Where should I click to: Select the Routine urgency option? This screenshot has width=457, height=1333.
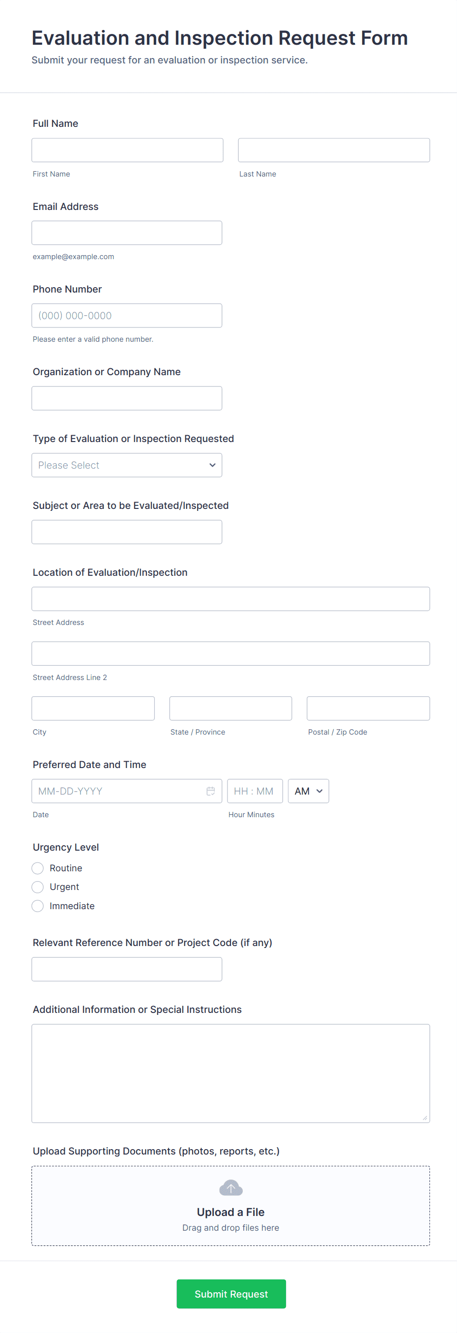38,868
